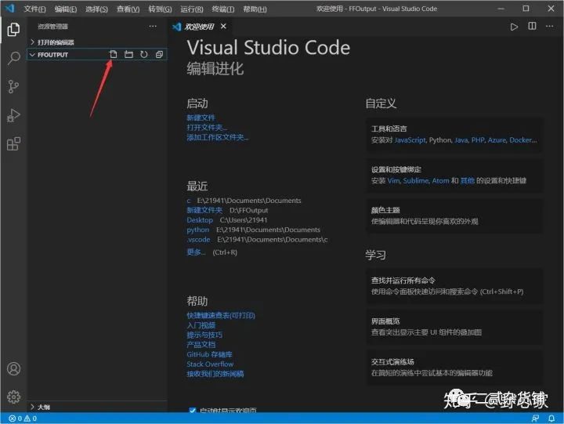Open the Stack Overflow link
564x424 pixels.
(x=210, y=364)
